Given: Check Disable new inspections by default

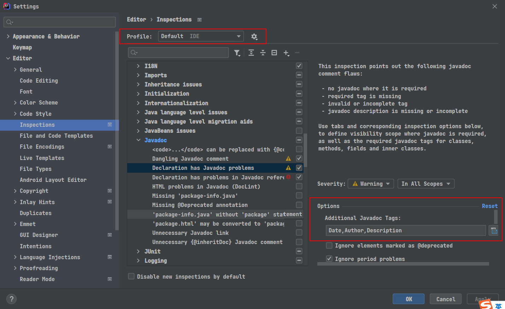Looking at the screenshot, I should 131,276.
